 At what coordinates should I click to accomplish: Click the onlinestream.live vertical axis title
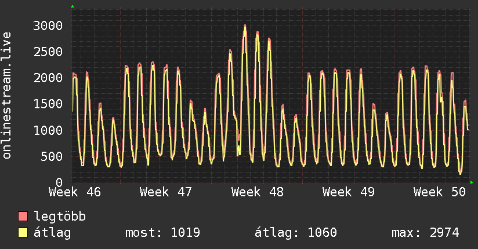(x=6, y=96)
